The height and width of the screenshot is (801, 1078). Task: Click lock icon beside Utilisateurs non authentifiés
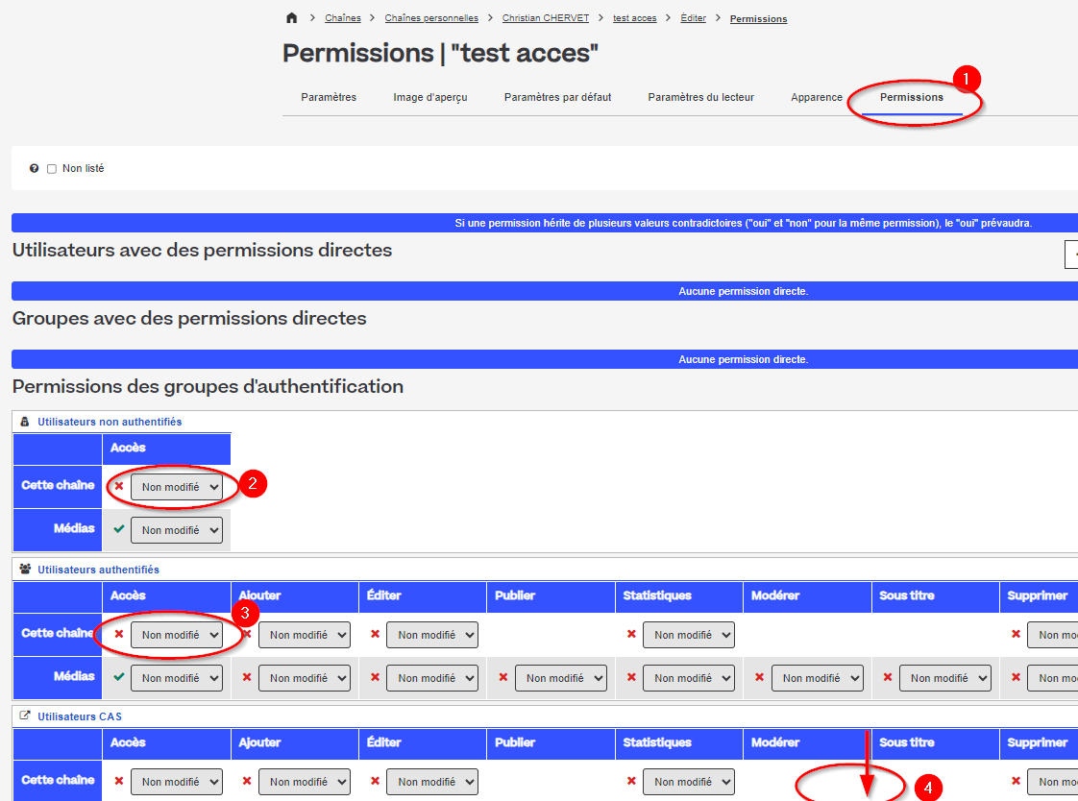pyautogui.click(x=25, y=422)
